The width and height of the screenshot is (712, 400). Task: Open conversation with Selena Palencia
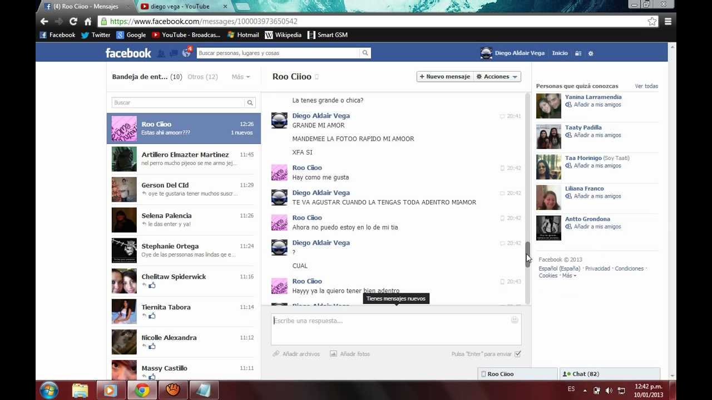point(184,220)
